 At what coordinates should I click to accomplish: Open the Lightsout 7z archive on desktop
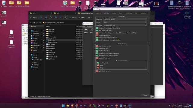click(x=4, y=13)
